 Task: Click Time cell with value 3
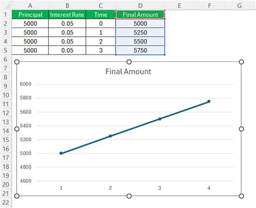(x=100, y=50)
